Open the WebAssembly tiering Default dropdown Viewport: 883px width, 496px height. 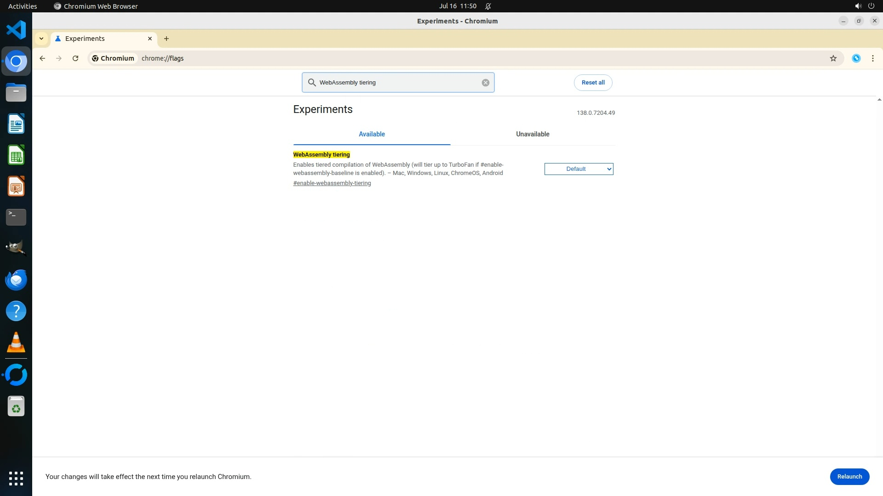coord(579,169)
